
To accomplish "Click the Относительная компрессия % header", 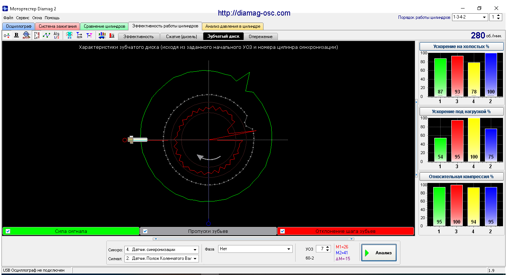I will point(462,176).
